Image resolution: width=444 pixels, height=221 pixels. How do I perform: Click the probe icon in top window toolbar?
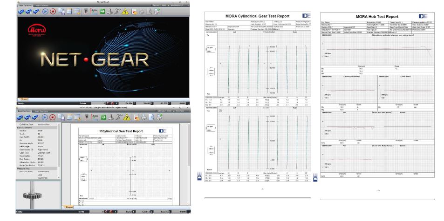86,12
